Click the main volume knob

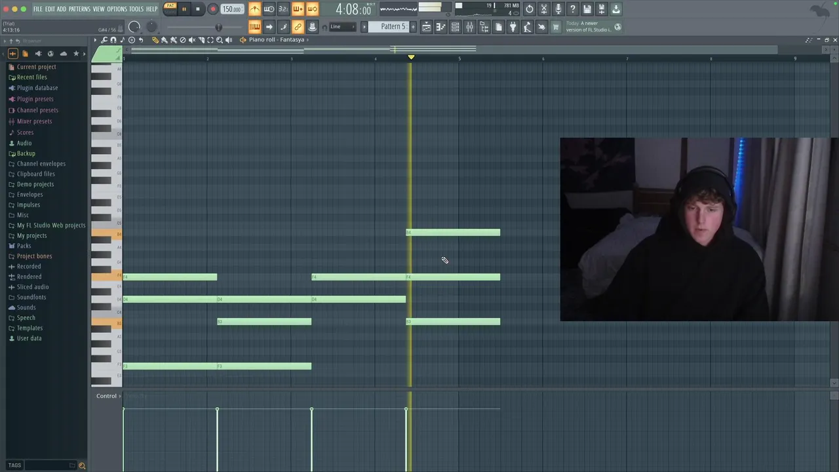(x=134, y=27)
